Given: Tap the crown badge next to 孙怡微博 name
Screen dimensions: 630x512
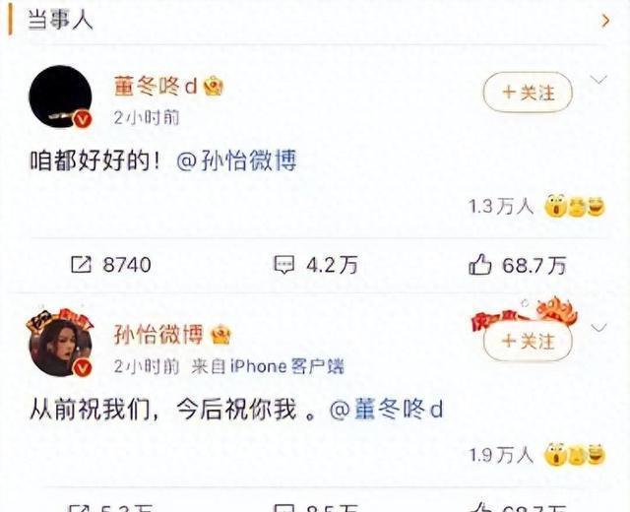Looking at the screenshot, I should point(220,335).
